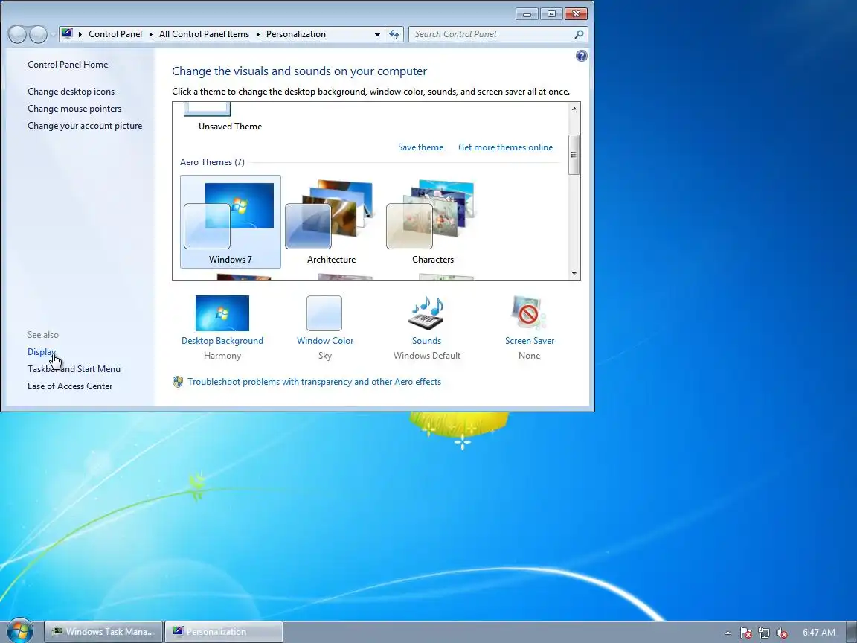857x643 pixels.
Task: Click Personalization breadcrumb
Action: tap(295, 34)
